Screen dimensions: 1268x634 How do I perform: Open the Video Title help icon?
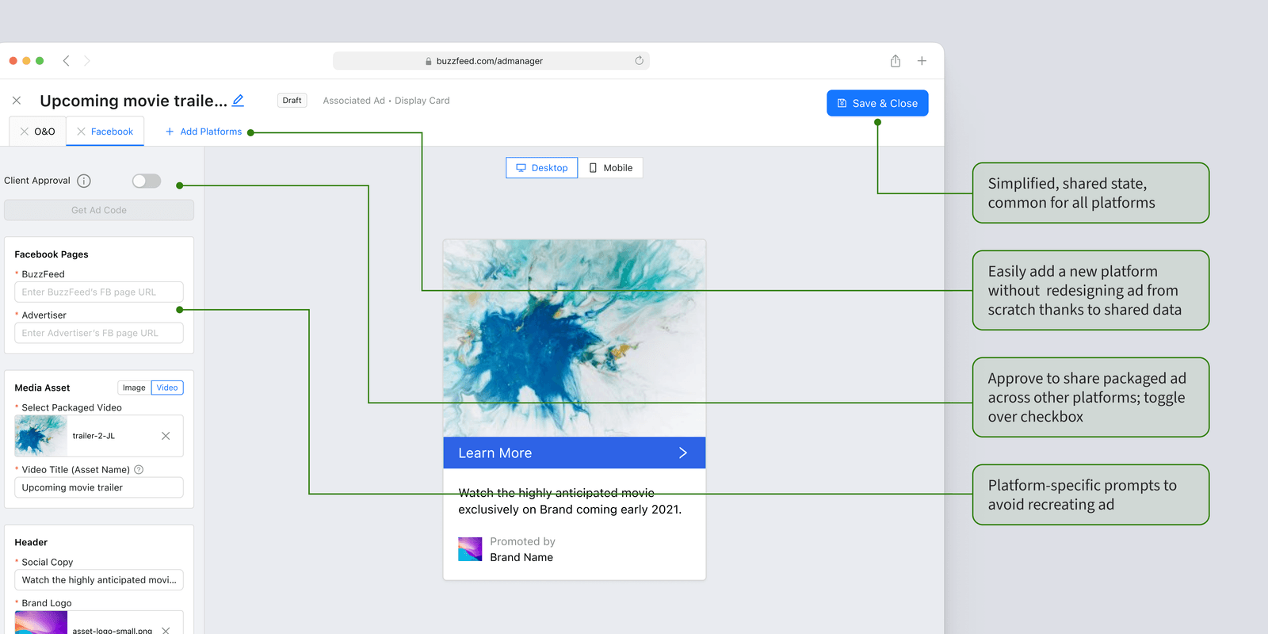coord(139,469)
